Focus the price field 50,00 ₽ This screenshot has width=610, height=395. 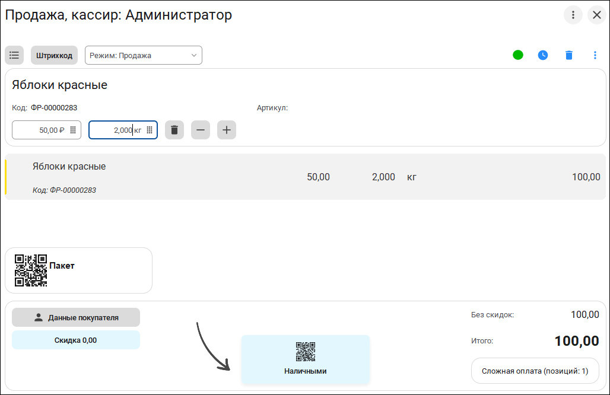click(x=47, y=130)
